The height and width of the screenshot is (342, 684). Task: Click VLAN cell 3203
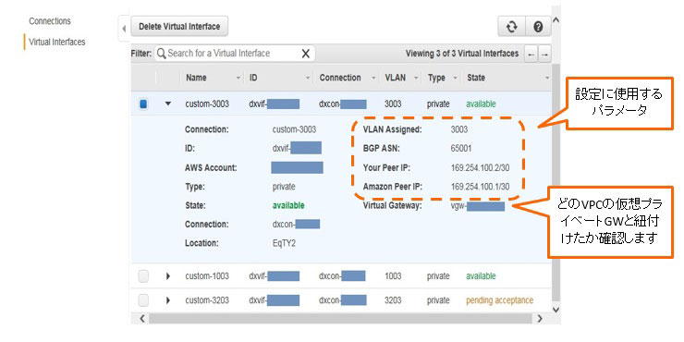pos(393,300)
